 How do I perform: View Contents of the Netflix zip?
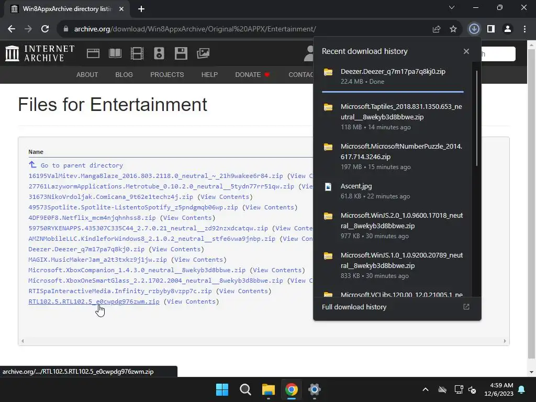tap(187, 218)
